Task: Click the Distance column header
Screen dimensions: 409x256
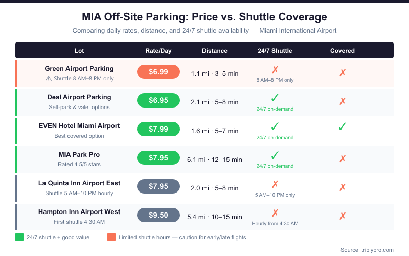Action: click(215, 51)
